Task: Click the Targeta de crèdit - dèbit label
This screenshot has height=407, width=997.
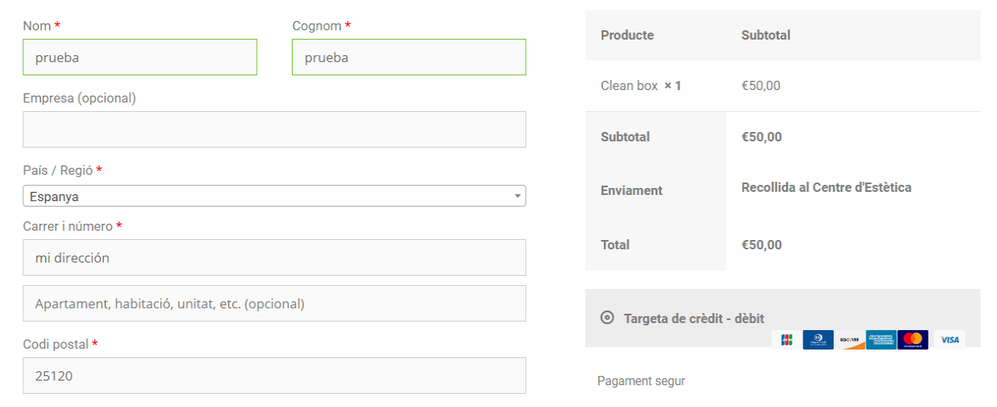Action: click(x=693, y=318)
